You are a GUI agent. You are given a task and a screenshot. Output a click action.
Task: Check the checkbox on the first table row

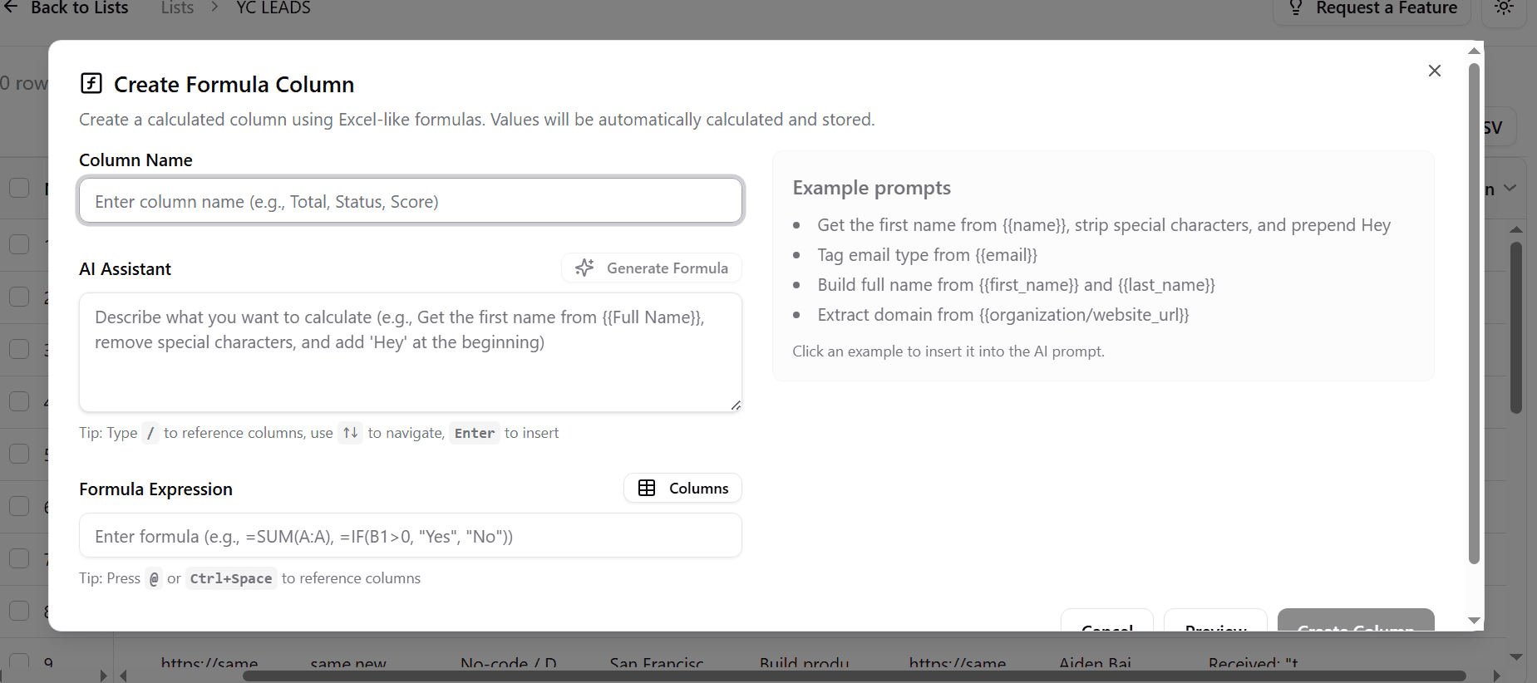coord(19,243)
